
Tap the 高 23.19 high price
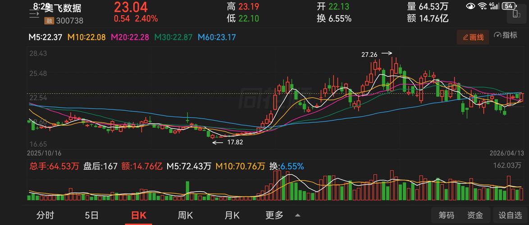tap(243, 6)
